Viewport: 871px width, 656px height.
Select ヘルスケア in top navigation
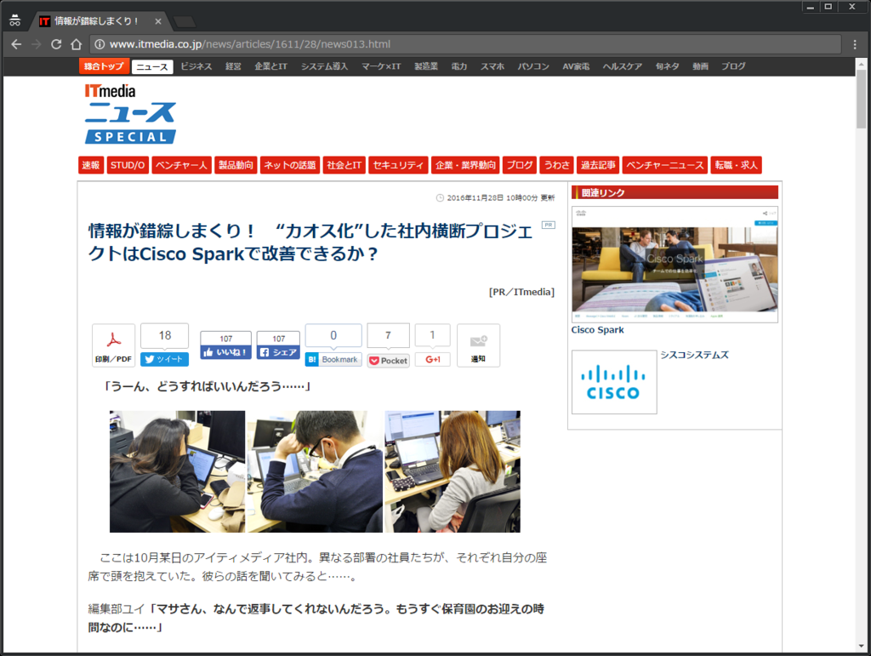point(622,66)
